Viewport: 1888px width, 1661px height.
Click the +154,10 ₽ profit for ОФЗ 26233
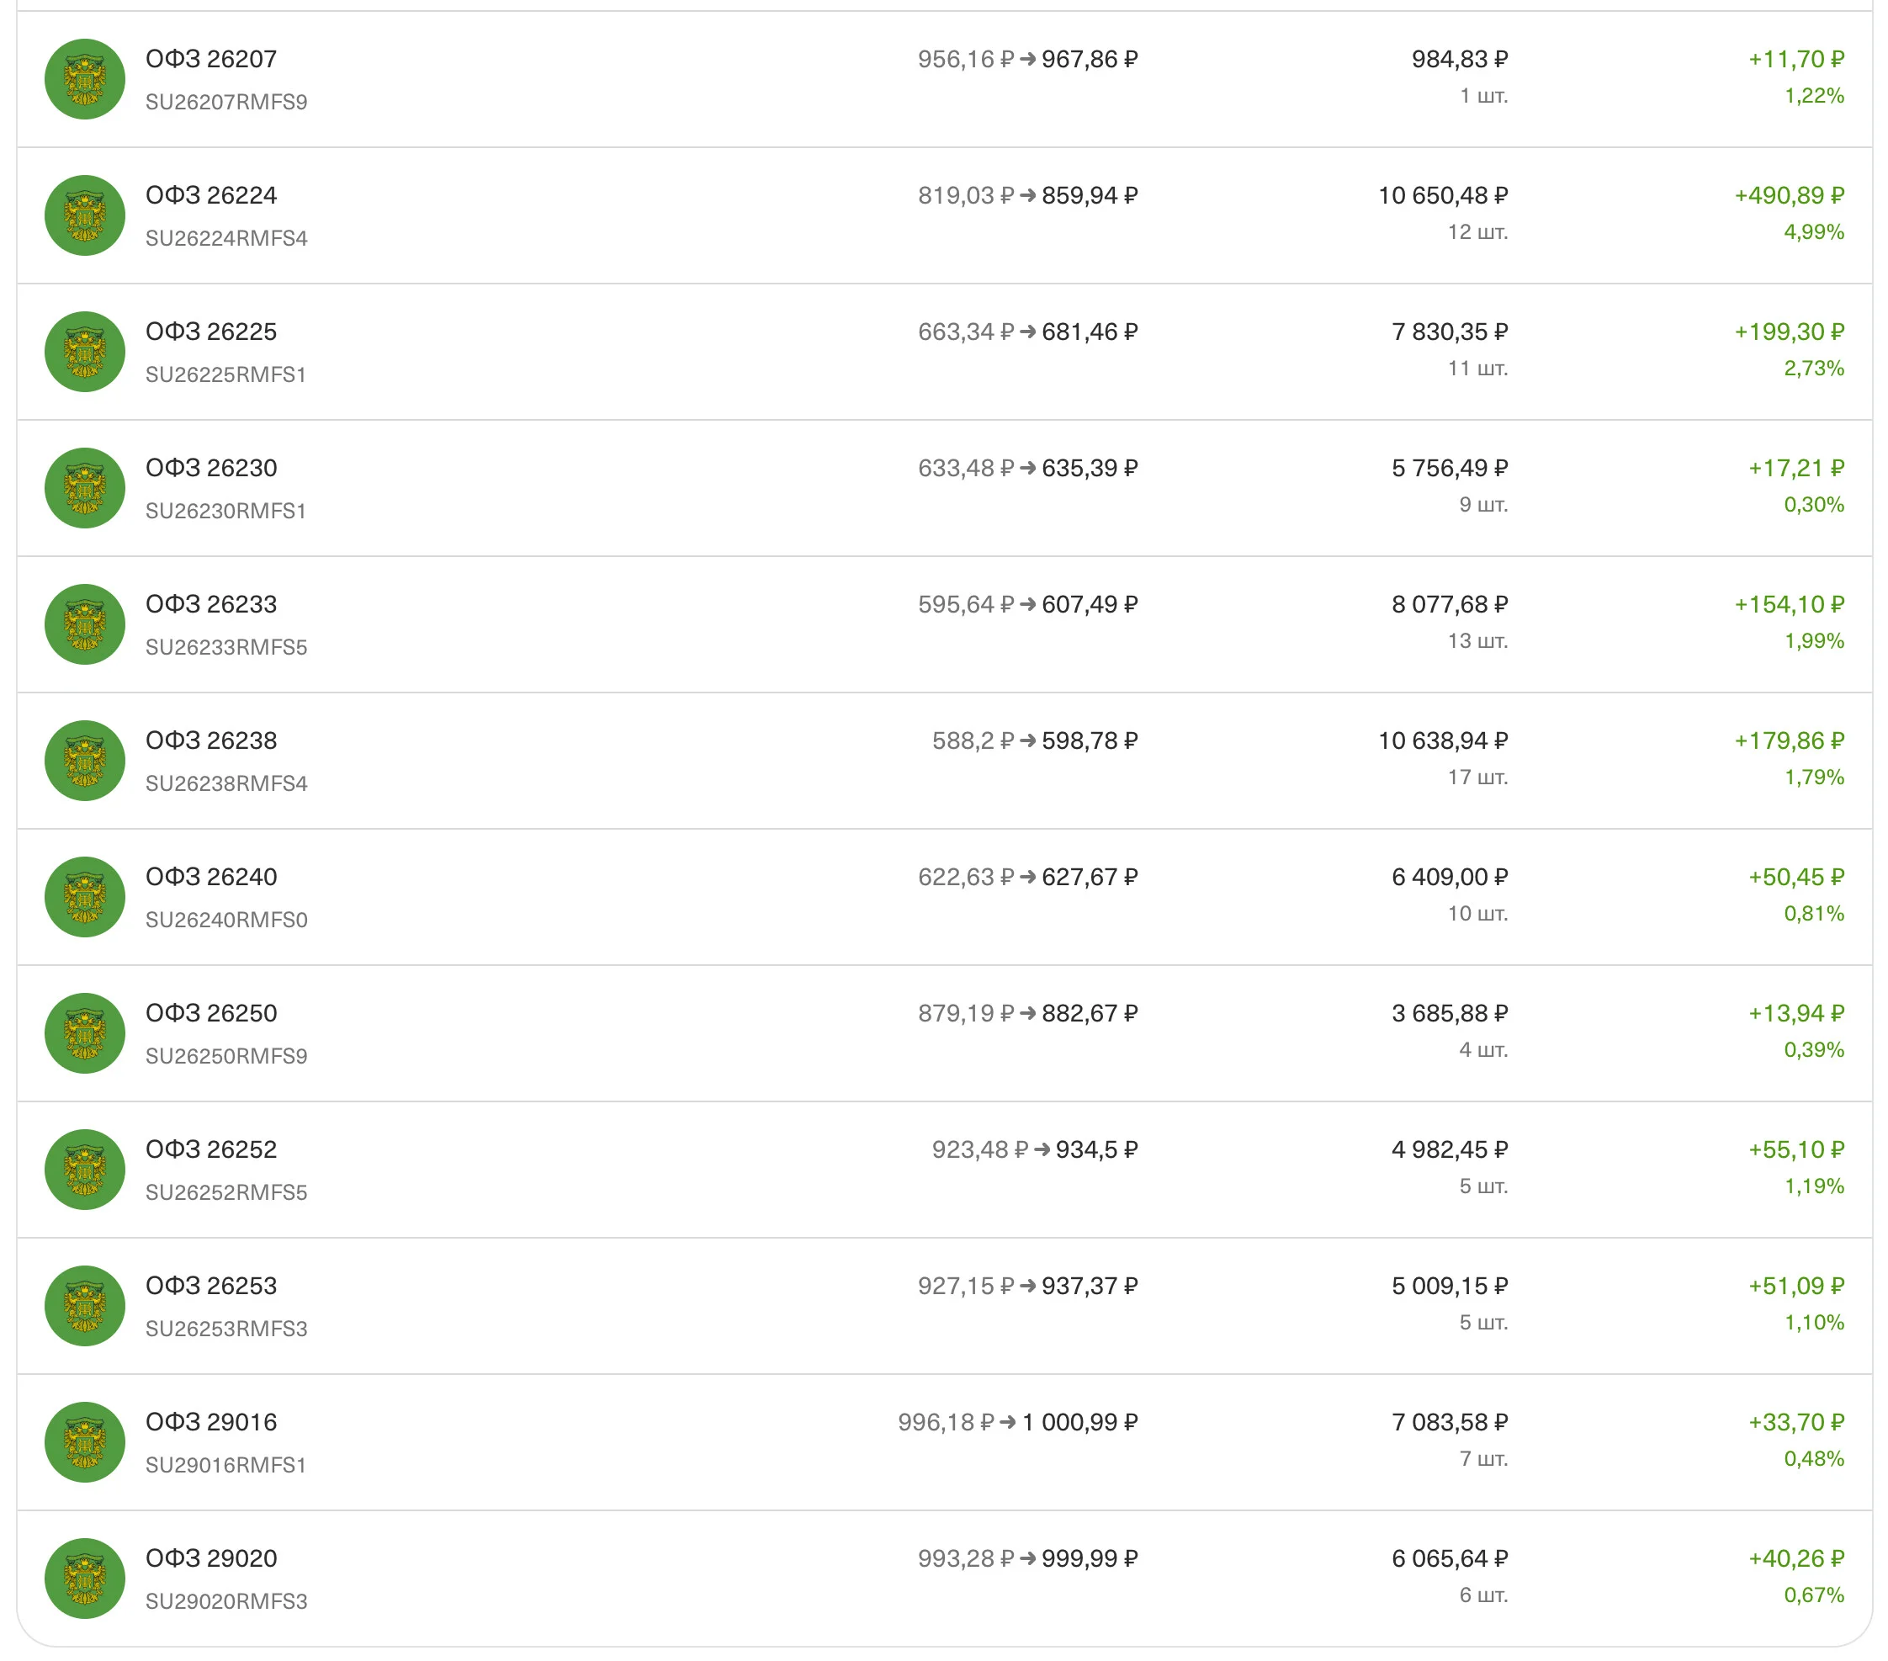click(x=1790, y=605)
